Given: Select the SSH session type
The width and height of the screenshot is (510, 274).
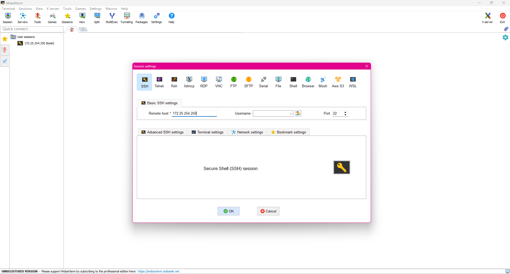Looking at the screenshot, I should 144,82.
